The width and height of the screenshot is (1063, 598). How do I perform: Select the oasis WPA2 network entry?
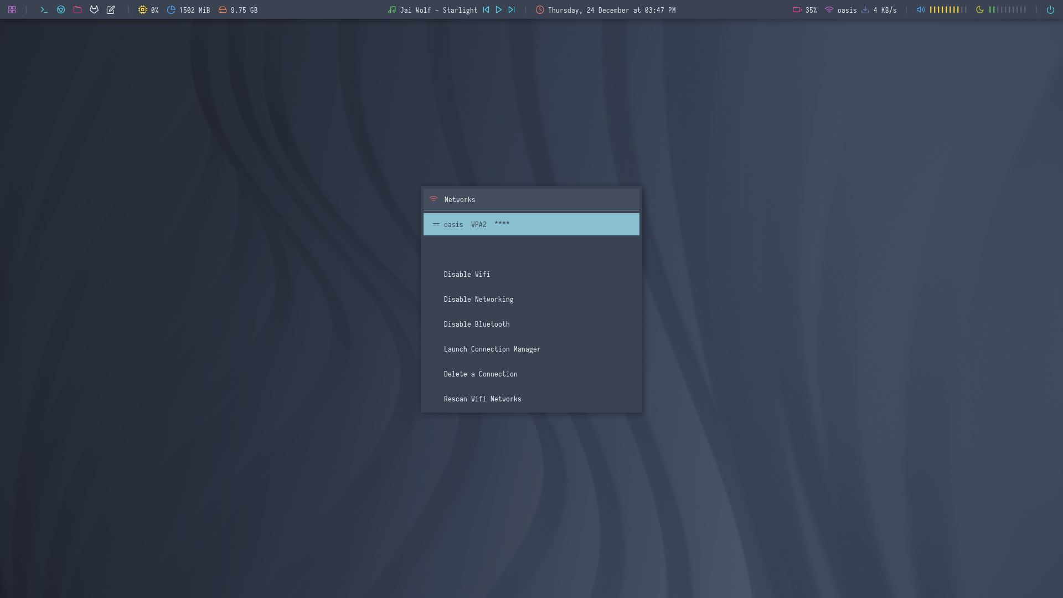(x=530, y=224)
